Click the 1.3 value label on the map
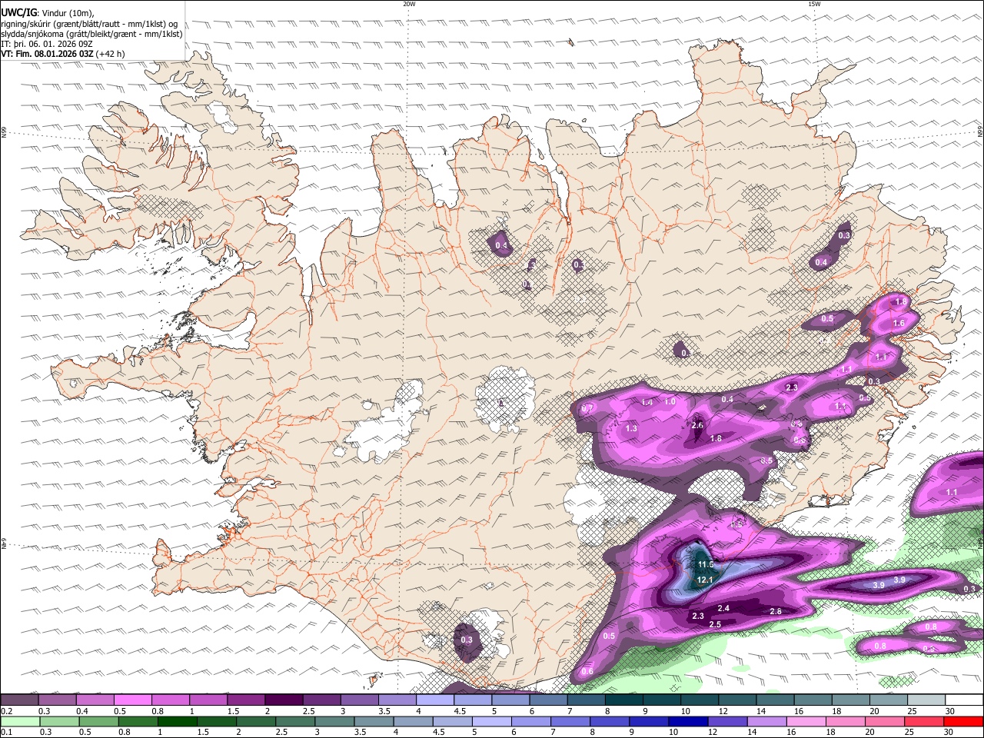Image resolution: width=984 pixels, height=738 pixels. 631,428
